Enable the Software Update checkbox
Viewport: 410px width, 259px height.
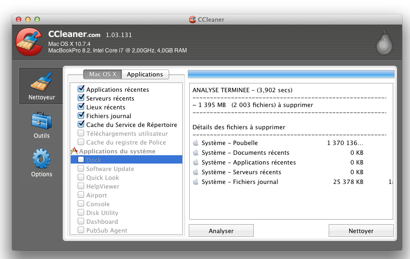(81, 169)
